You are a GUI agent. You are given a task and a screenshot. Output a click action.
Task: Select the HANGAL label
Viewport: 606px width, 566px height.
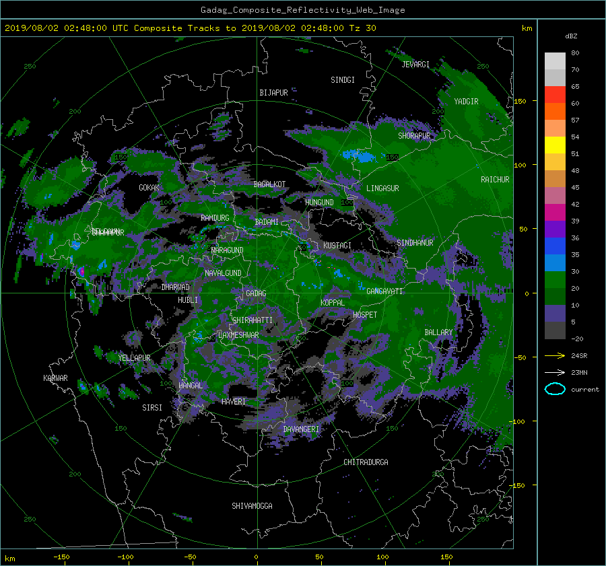coord(191,386)
